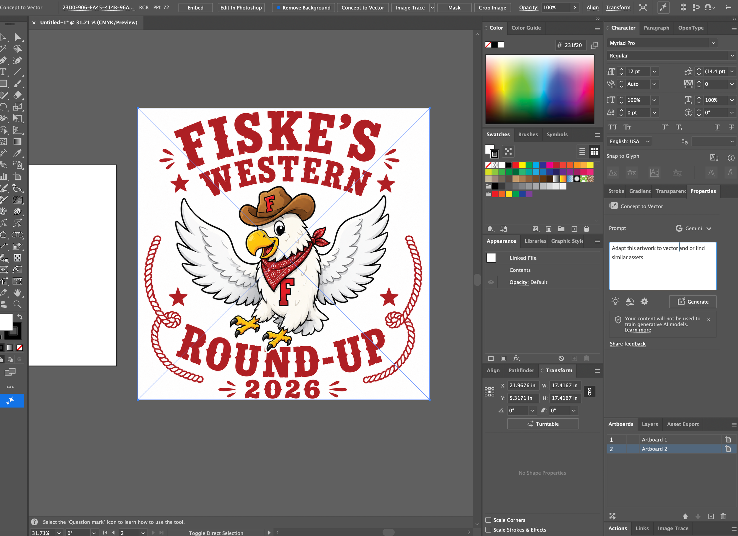Open the rotation angle dropdown in Transform panel
738x536 pixels.
532,410
